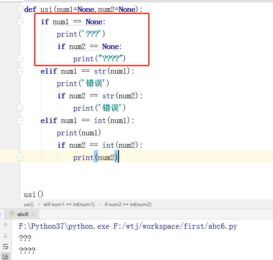Image resolution: width=273 pixels, height=260 pixels.
Task: Click on 'def' keyword in first line
Action: (30, 9)
